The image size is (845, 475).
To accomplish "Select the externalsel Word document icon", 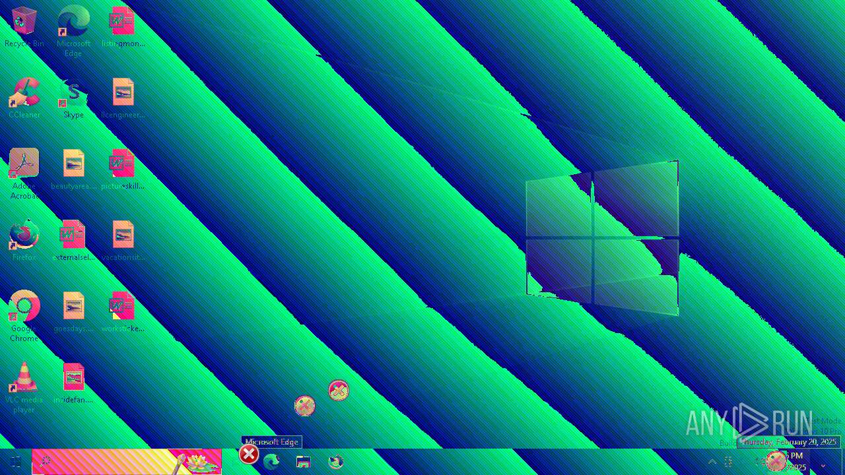I will 73,241.
